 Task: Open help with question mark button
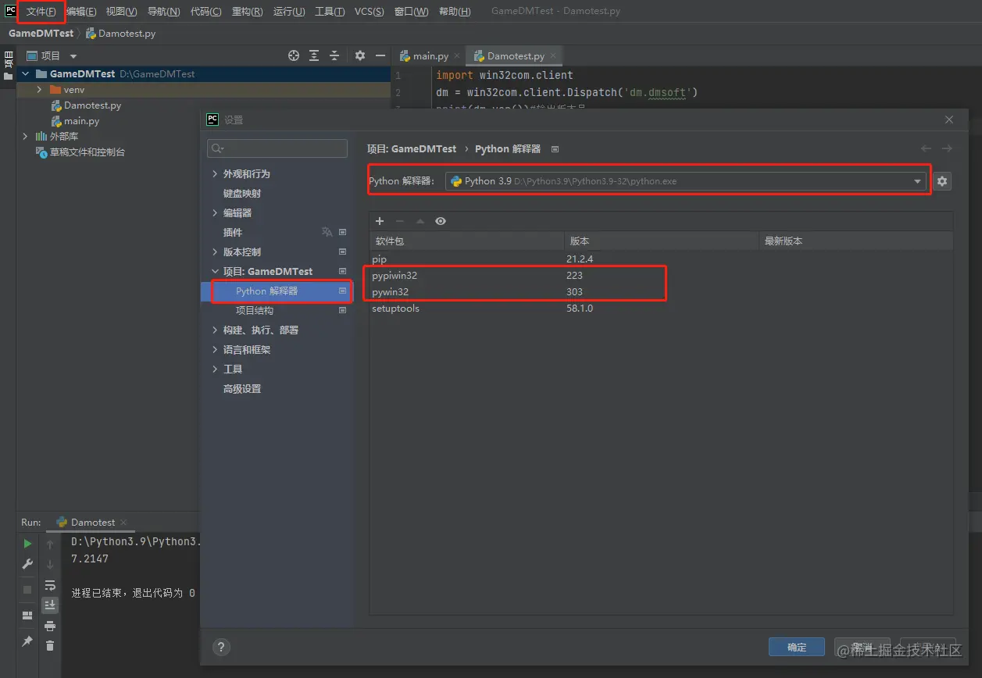pos(221,647)
